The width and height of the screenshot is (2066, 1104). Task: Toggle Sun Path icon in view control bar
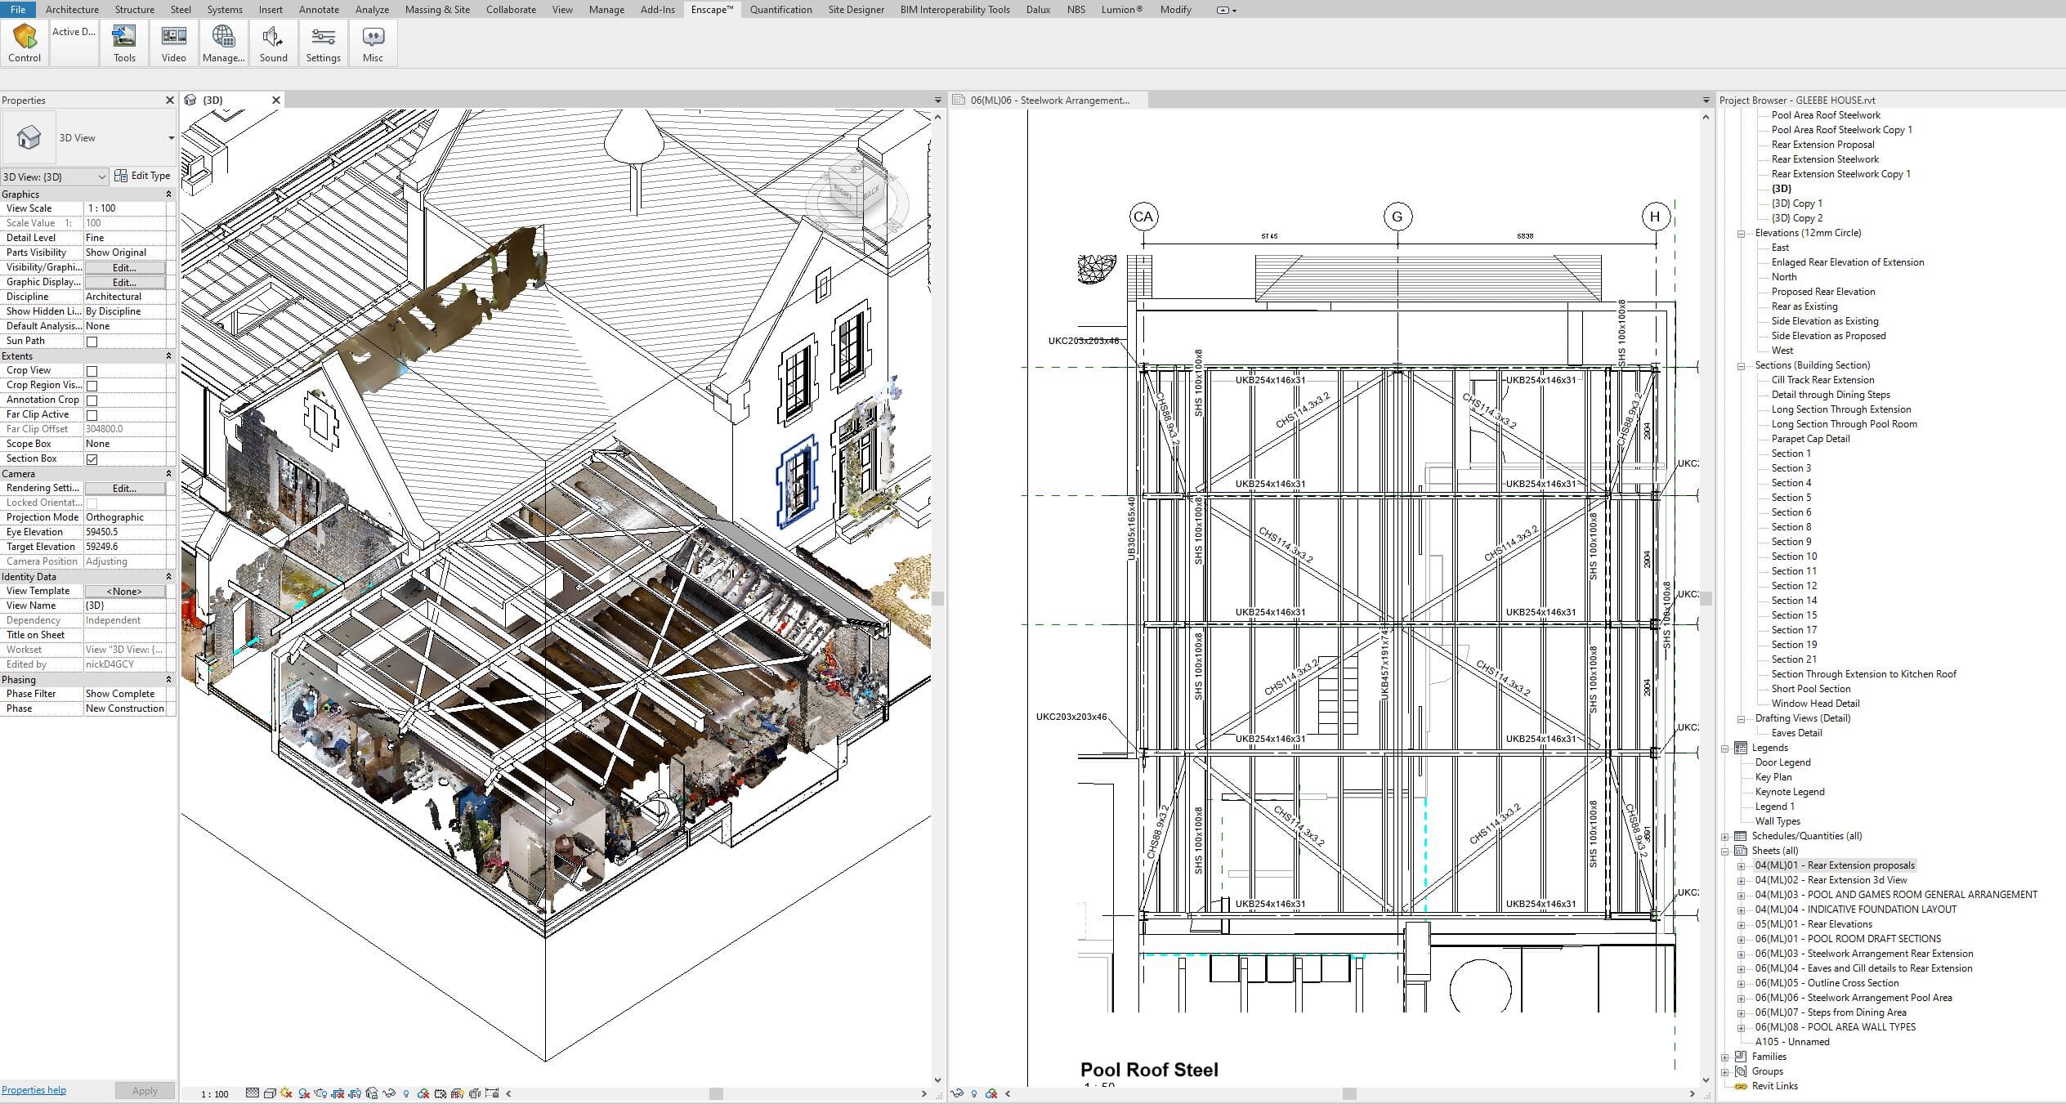click(x=286, y=1093)
